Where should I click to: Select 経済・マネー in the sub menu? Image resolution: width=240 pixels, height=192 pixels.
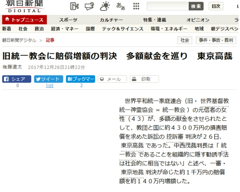point(65,29)
